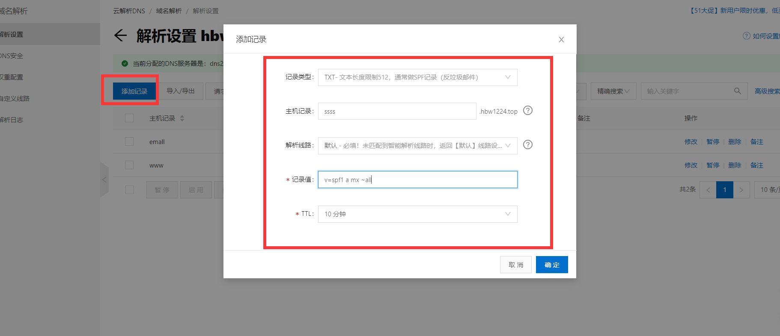Open the TTL 10 分钟 dropdown
780x336 pixels.
click(417, 214)
